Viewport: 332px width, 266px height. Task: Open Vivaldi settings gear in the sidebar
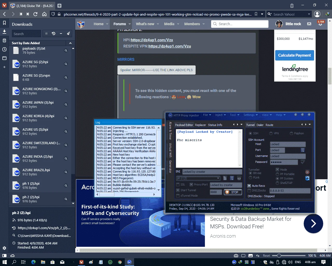click(x=4, y=248)
